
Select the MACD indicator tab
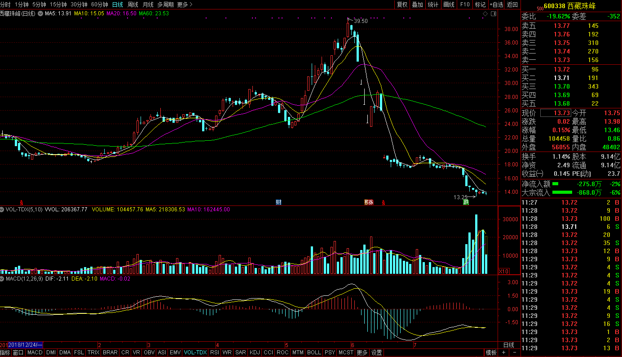[x=35, y=353]
